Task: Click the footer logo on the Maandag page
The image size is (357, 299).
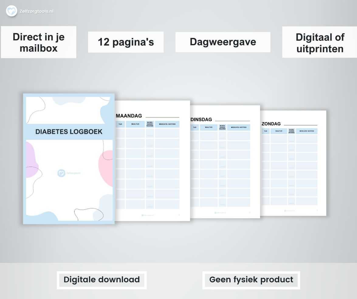Action: (x=148, y=215)
